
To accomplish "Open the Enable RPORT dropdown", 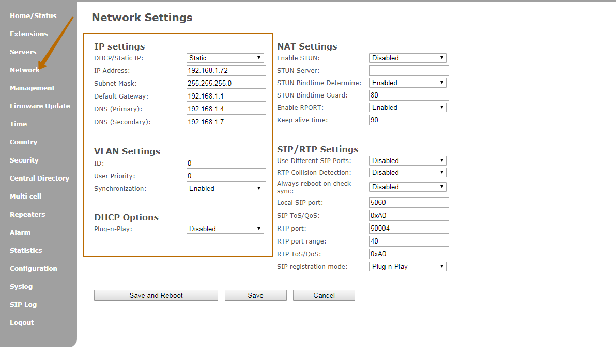I will (x=408, y=107).
